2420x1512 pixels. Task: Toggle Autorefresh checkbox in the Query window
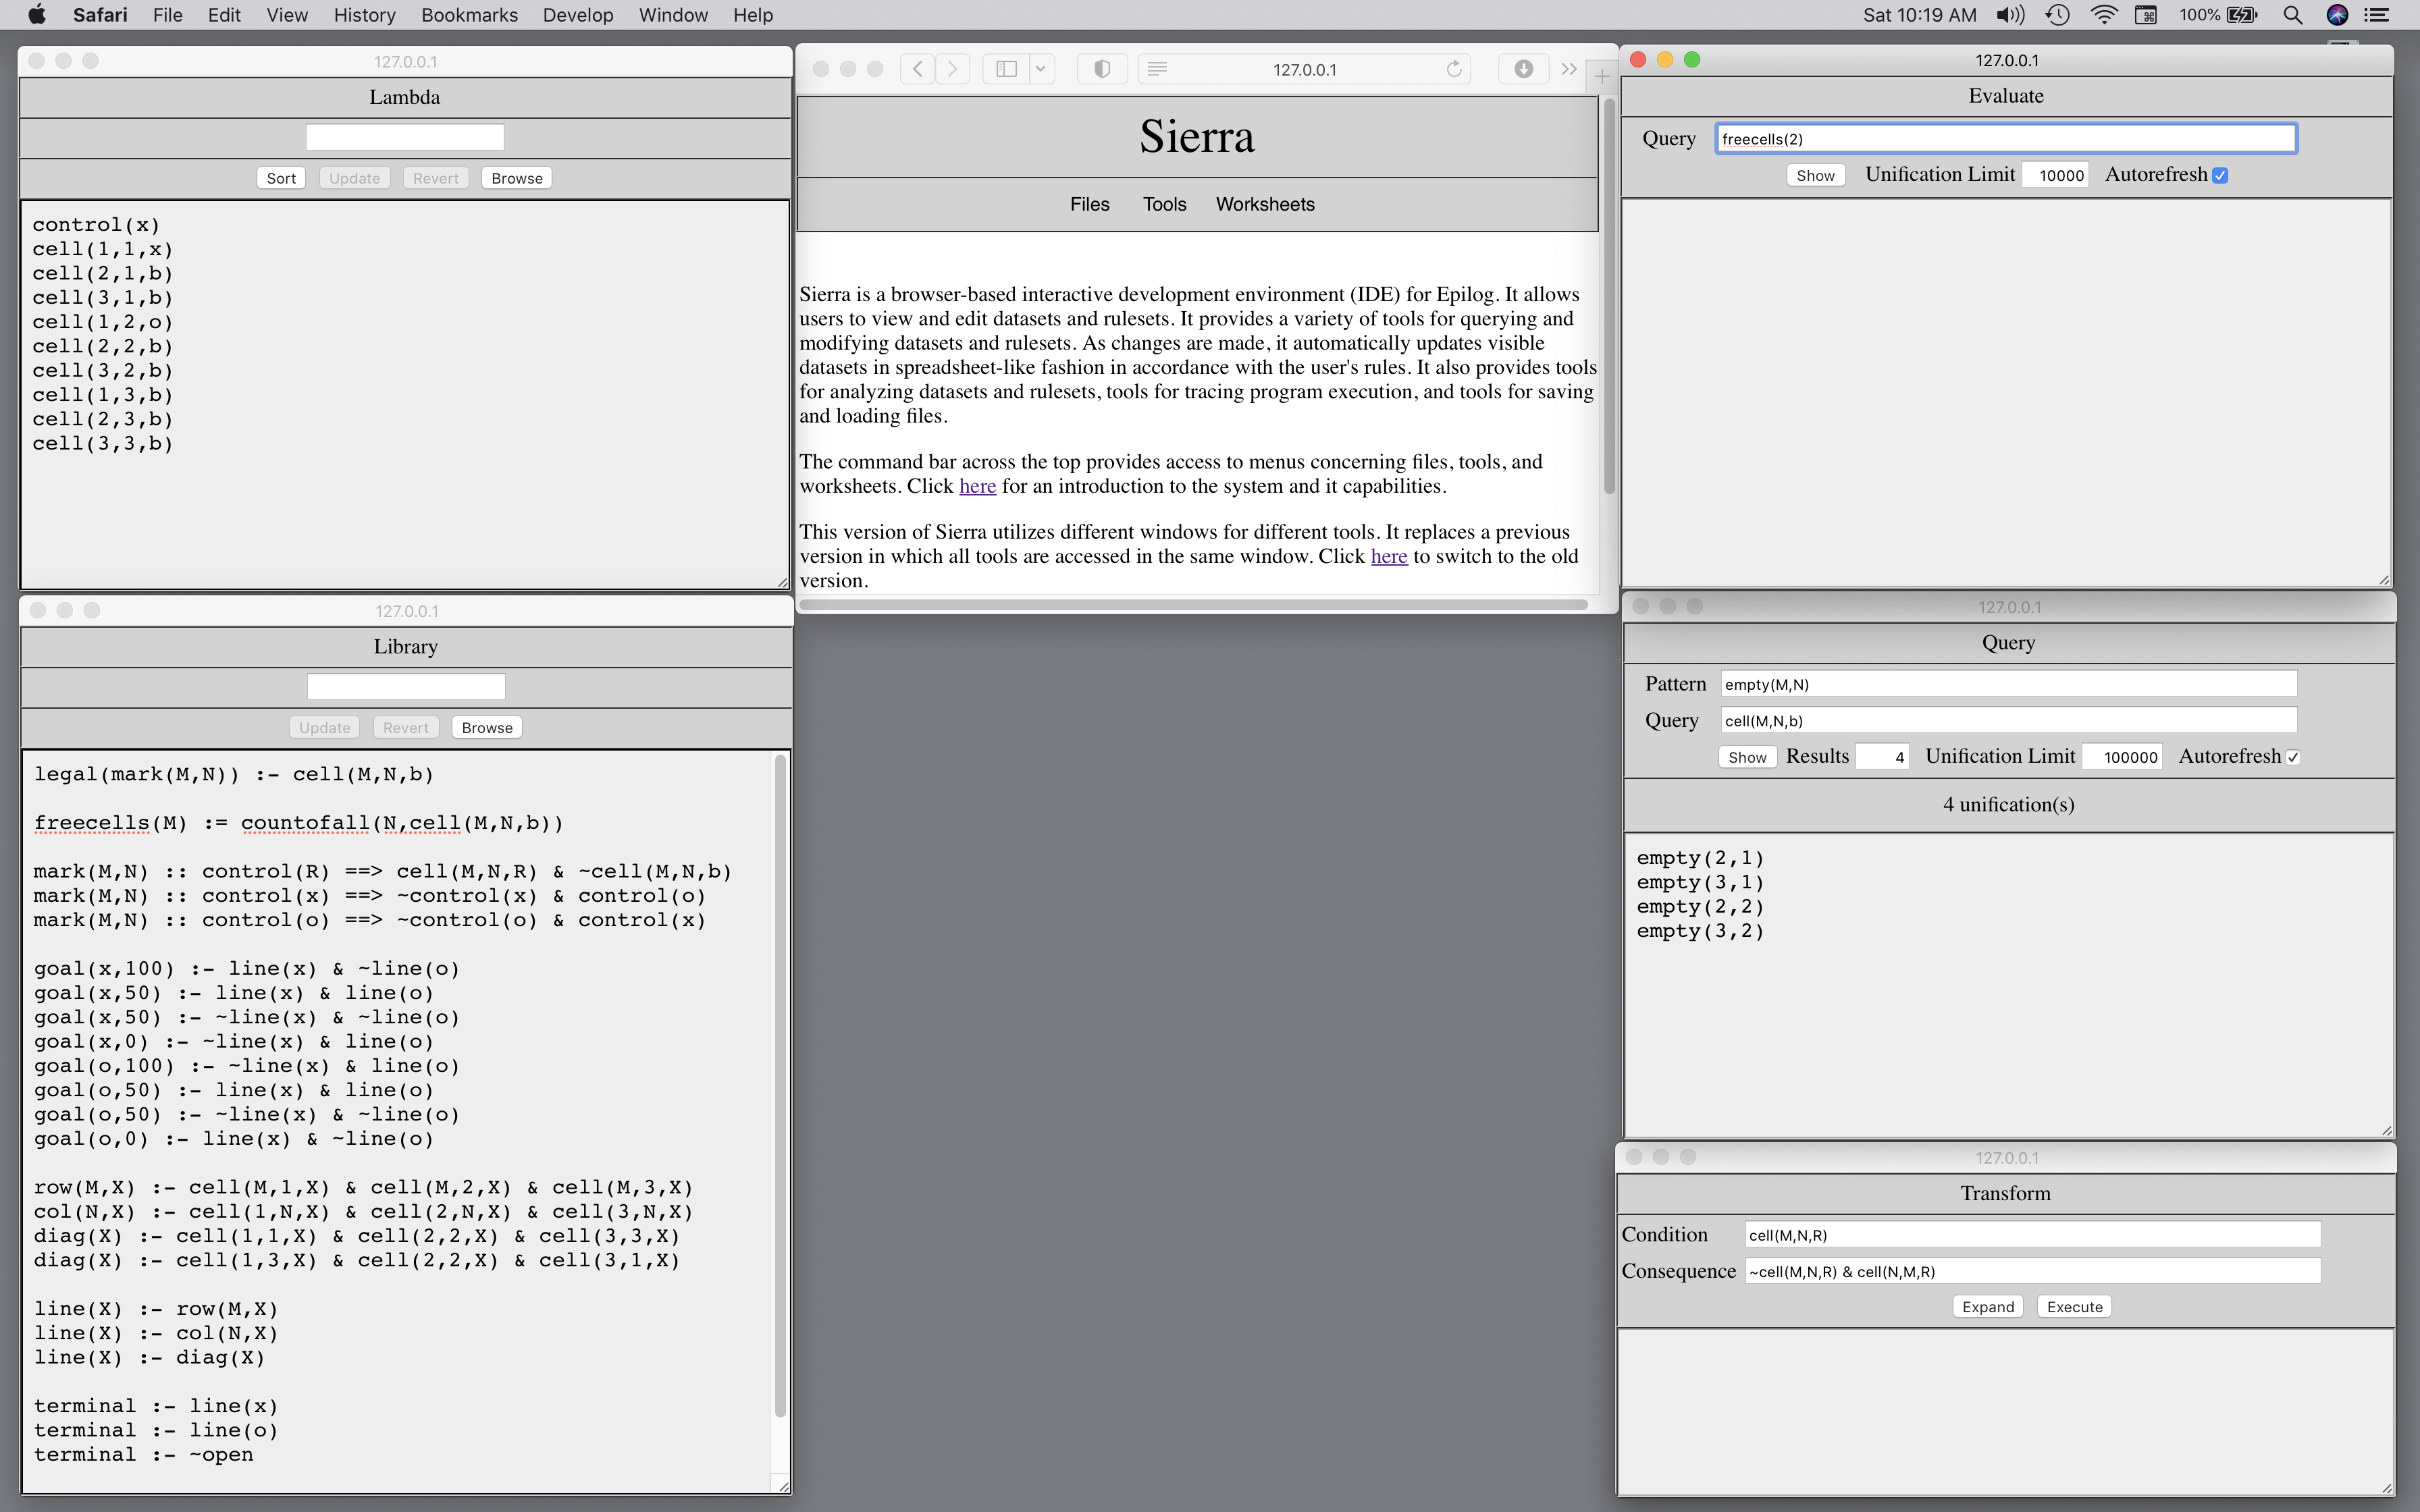coord(2293,757)
